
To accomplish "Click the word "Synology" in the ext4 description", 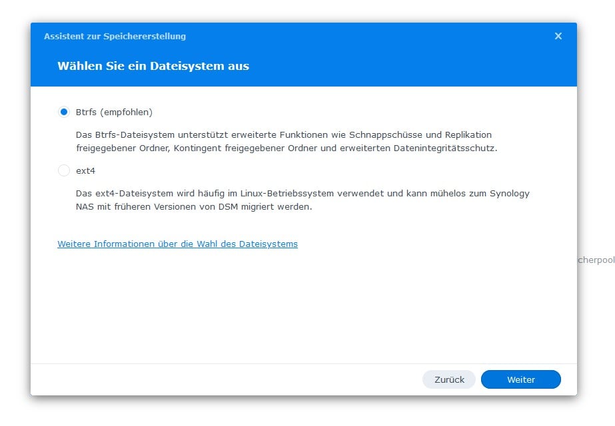I will point(510,194).
